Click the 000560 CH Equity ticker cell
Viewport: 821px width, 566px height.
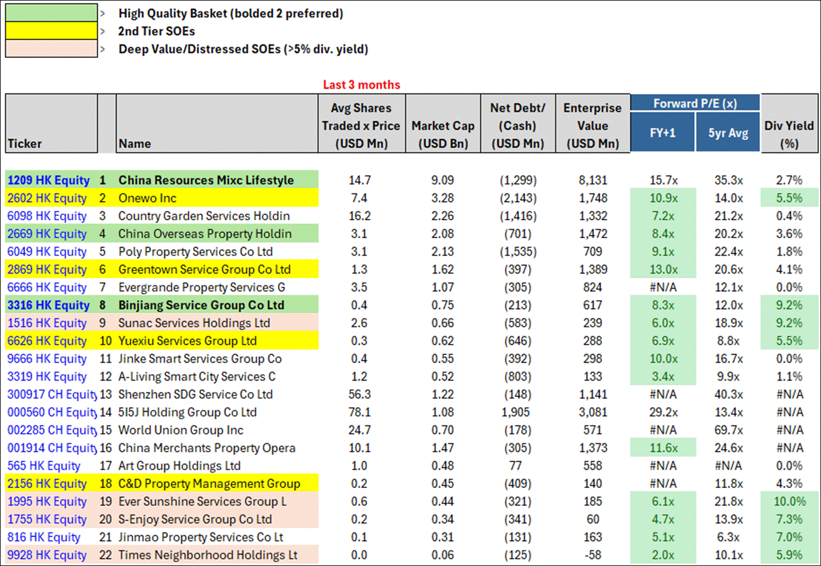[51, 412]
